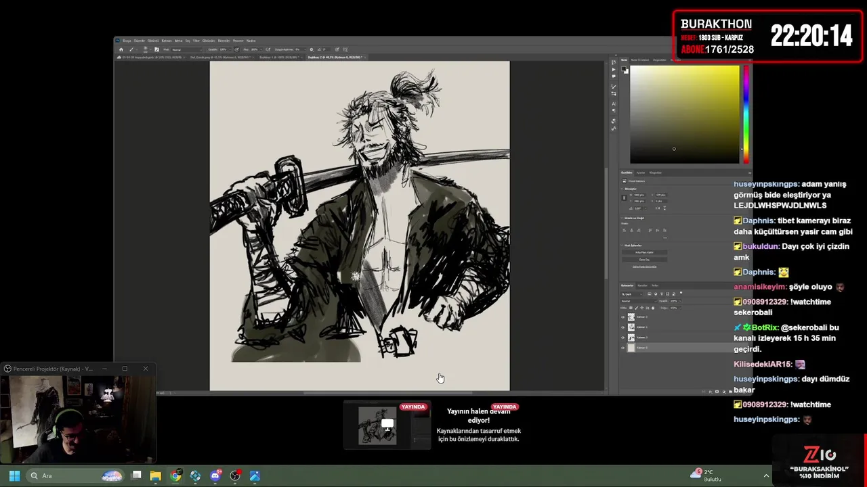Toggle pressure for brush size icon
Viewport: 867px width, 487px height.
click(x=337, y=49)
